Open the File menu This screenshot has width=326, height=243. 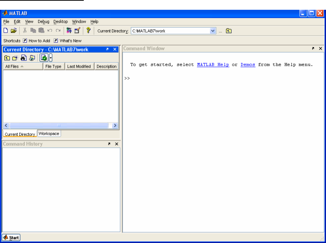point(6,22)
